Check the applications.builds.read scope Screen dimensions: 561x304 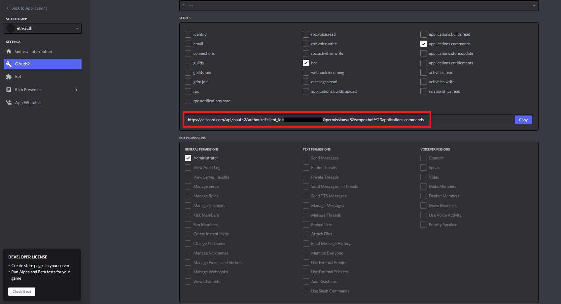point(423,34)
